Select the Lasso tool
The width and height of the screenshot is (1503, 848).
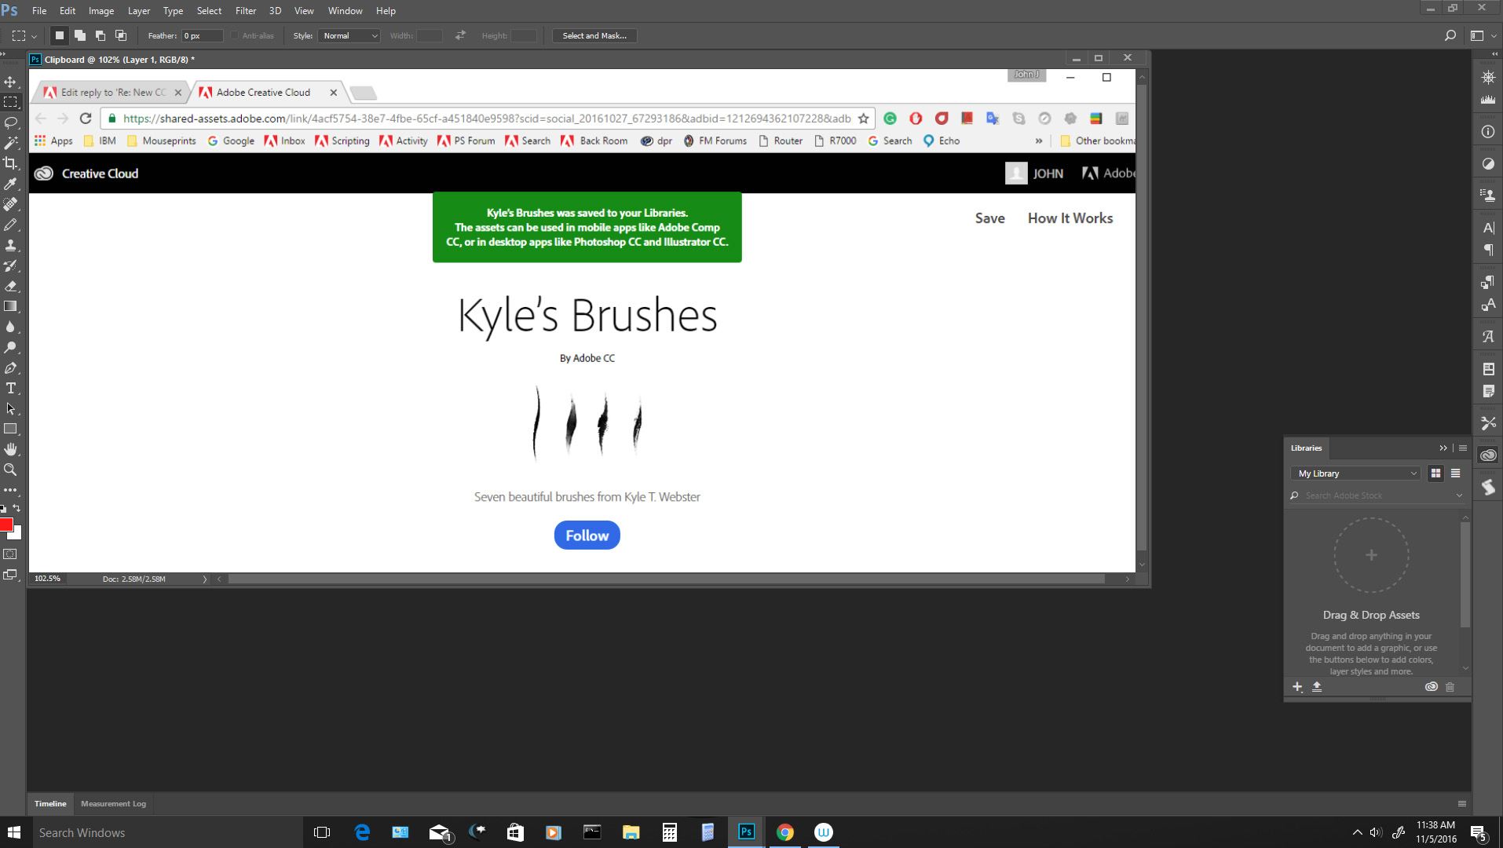click(10, 122)
